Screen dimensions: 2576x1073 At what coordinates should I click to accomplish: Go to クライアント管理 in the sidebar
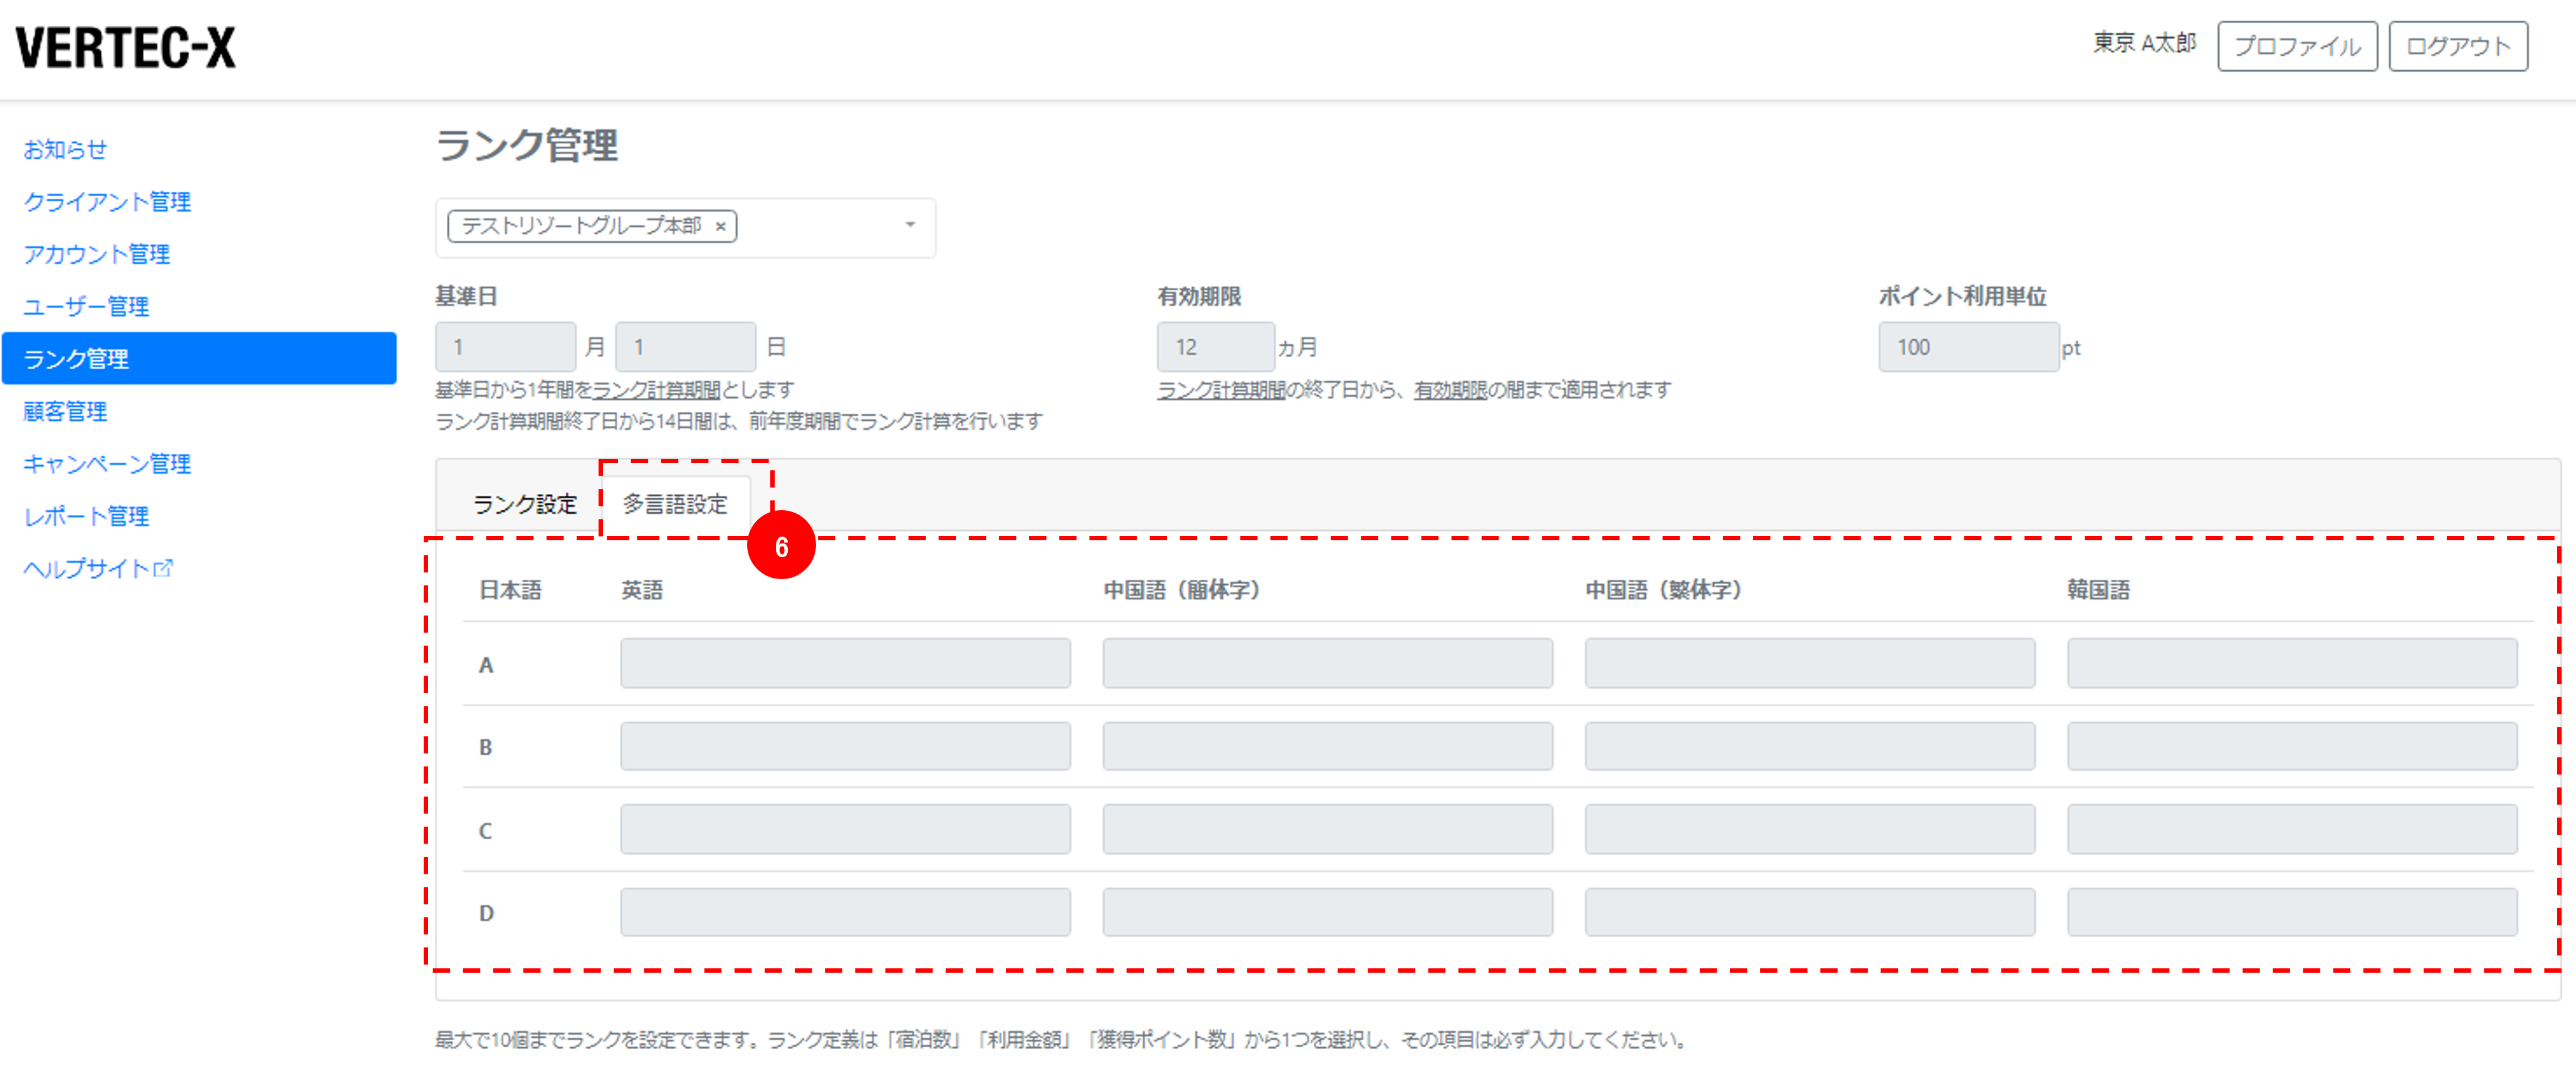(107, 202)
